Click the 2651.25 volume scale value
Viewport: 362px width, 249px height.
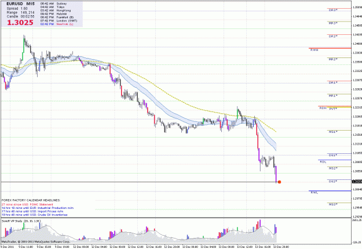coord(357,220)
